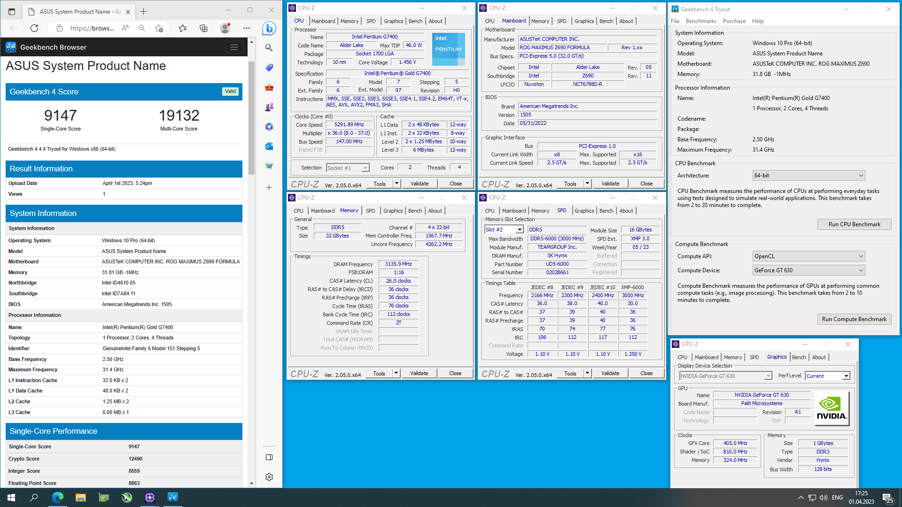Click Tools button in CPU-Z SPD window
This screenshot has width=902, height=507.
(x=570, y=373)
